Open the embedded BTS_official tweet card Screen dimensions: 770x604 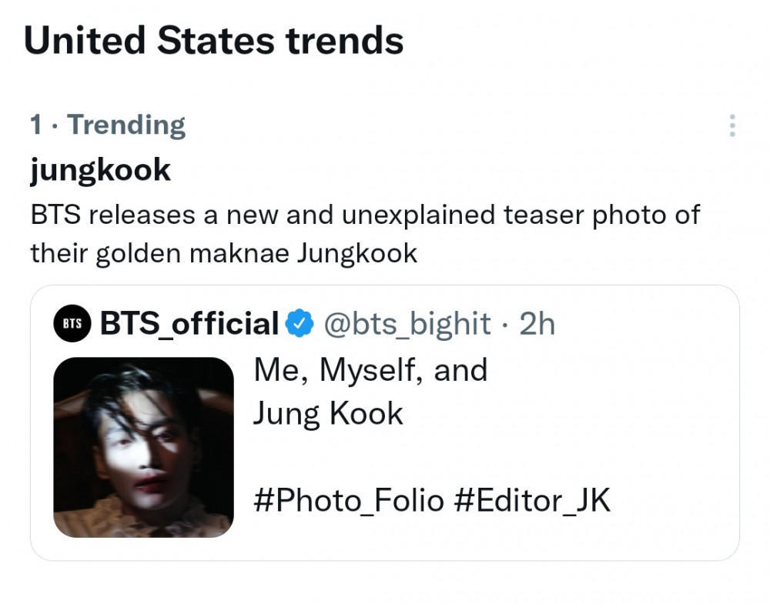point(385,422)
